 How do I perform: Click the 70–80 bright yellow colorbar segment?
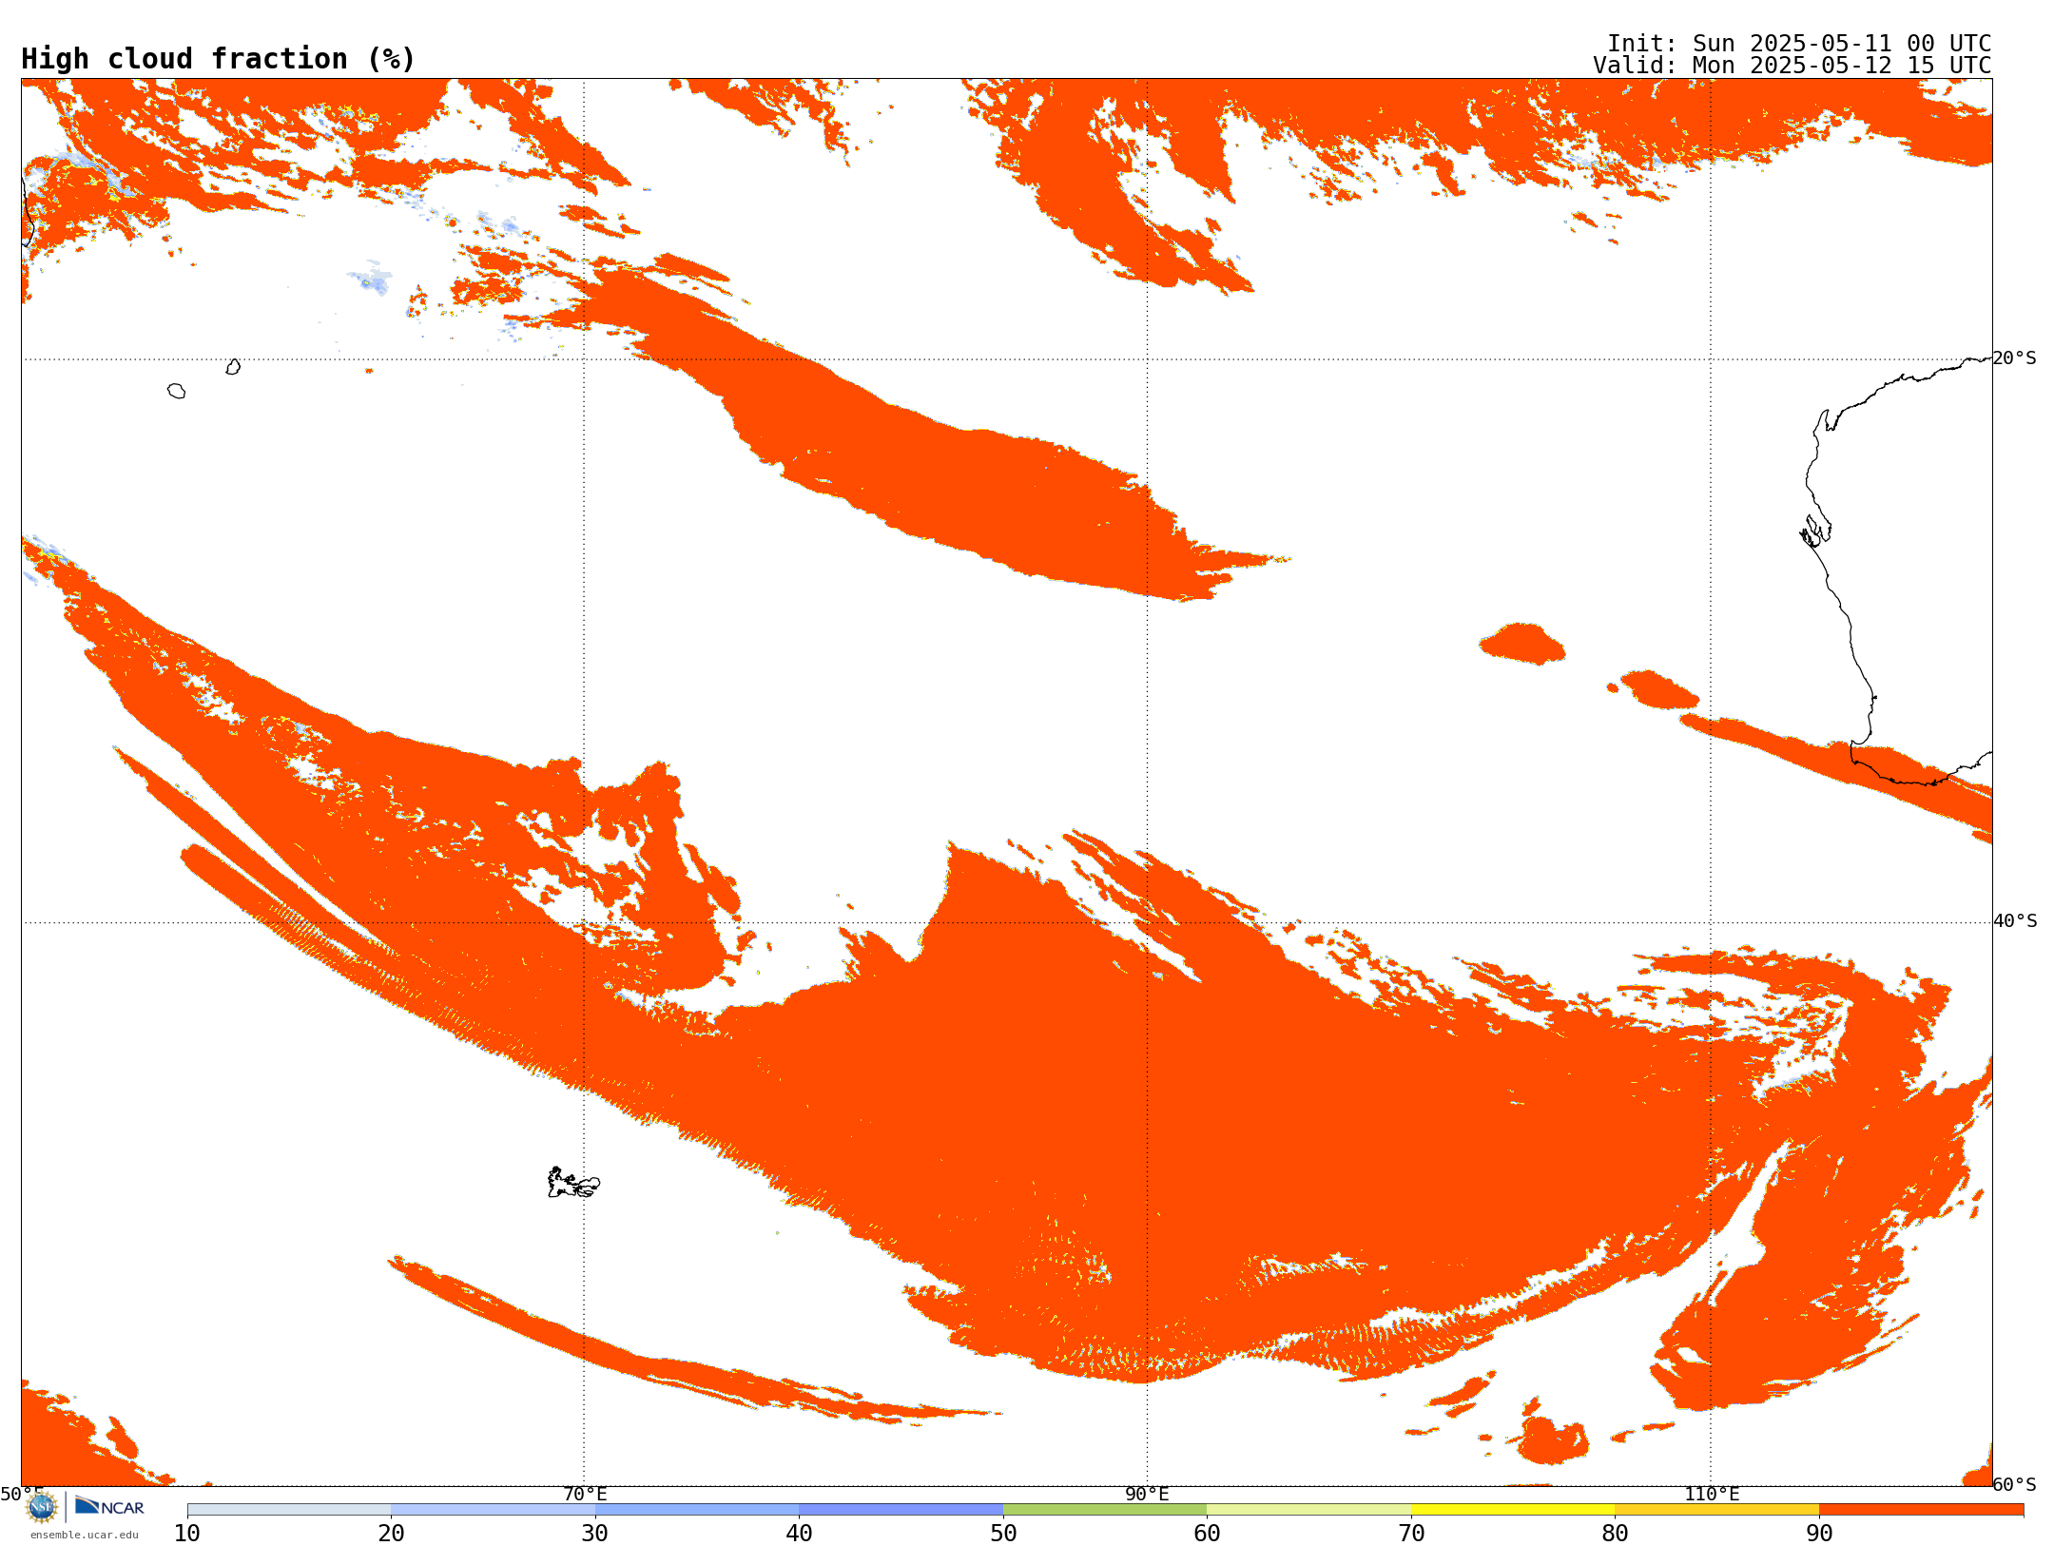coord(1513,1509)
